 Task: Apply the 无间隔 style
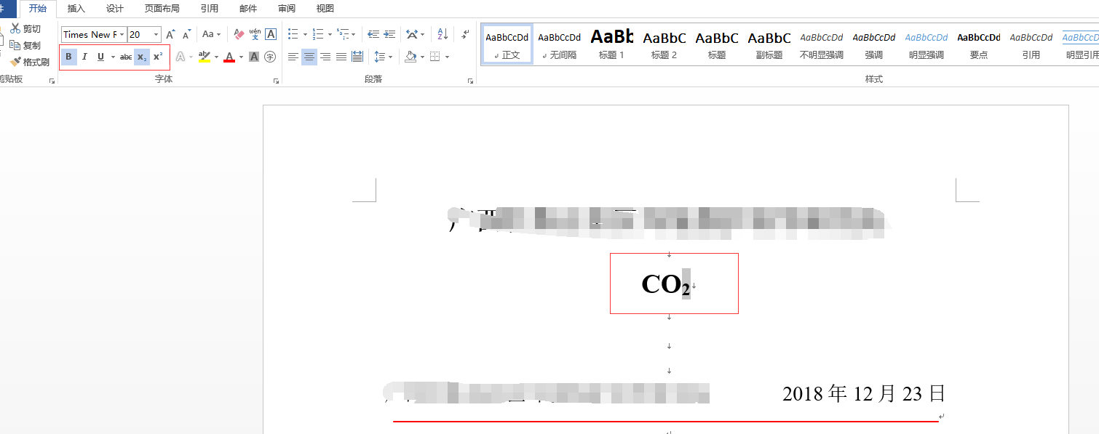[x=559, y=42]
